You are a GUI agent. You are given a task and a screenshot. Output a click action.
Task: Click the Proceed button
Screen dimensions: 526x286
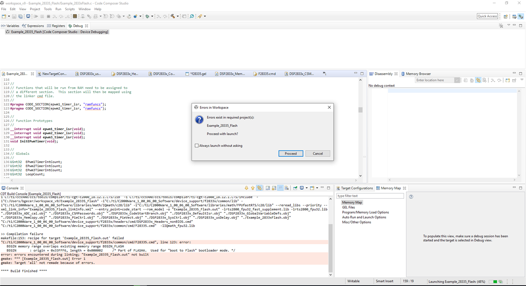[x=291, y=153]
